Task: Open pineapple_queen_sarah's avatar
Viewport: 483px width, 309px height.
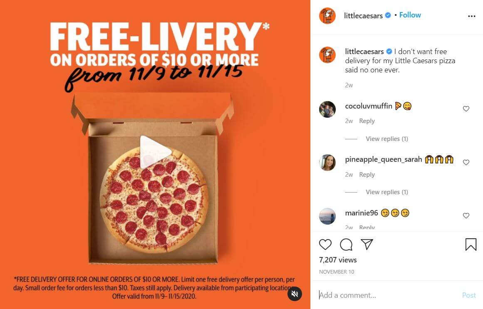Action: pyautogui.click(x=327, y=163)
